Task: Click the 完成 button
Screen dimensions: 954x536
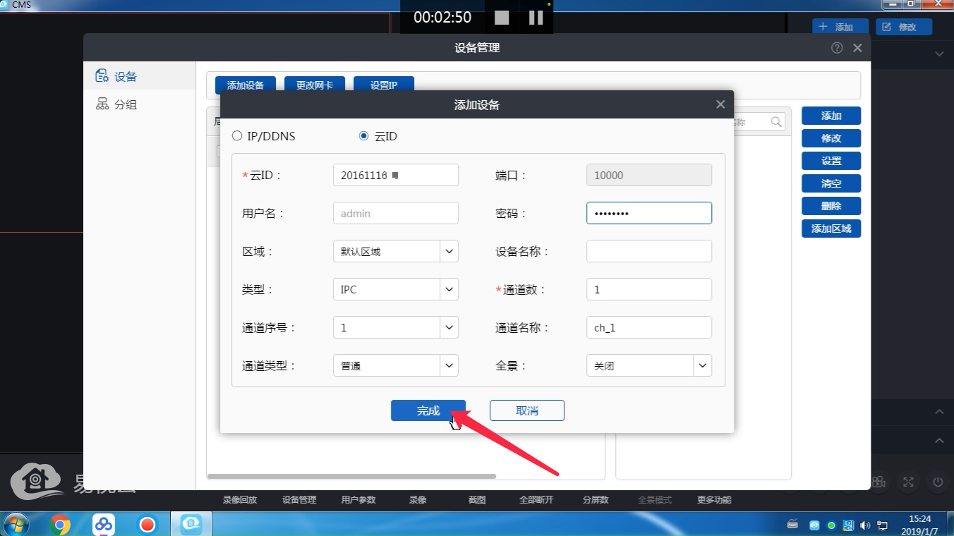Action: click(428, 410)
